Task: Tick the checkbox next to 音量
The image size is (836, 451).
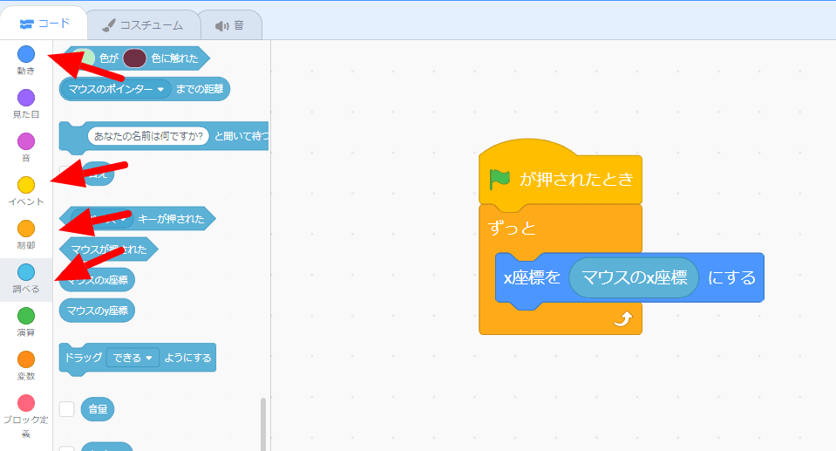Action: 66,409
